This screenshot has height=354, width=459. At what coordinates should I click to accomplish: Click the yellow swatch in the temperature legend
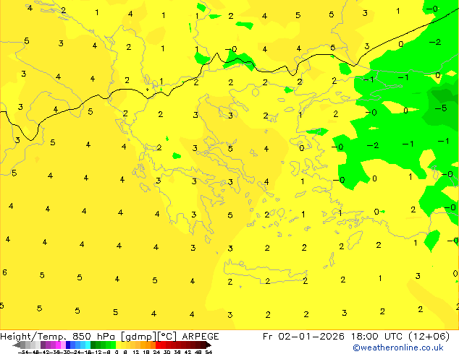tap(118, 345)
